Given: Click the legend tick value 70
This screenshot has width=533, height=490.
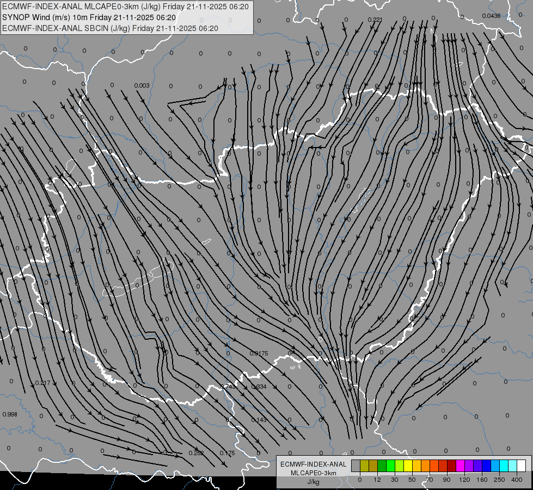Looking at the screenshot, I should [430, 480].
